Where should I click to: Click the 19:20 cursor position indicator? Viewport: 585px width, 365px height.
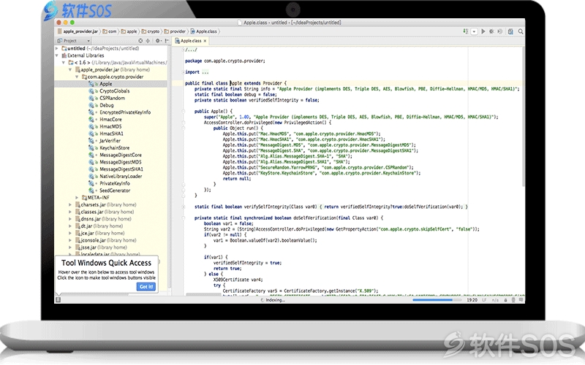[x=472, y=300]
